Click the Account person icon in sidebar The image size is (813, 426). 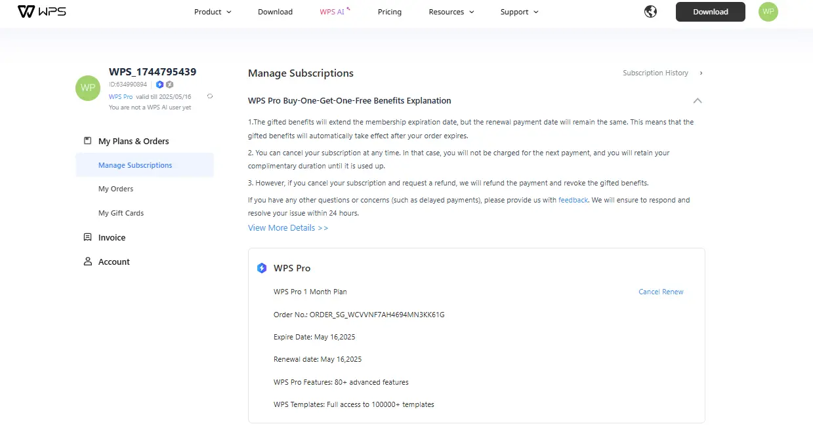click(x=87, y=261)
